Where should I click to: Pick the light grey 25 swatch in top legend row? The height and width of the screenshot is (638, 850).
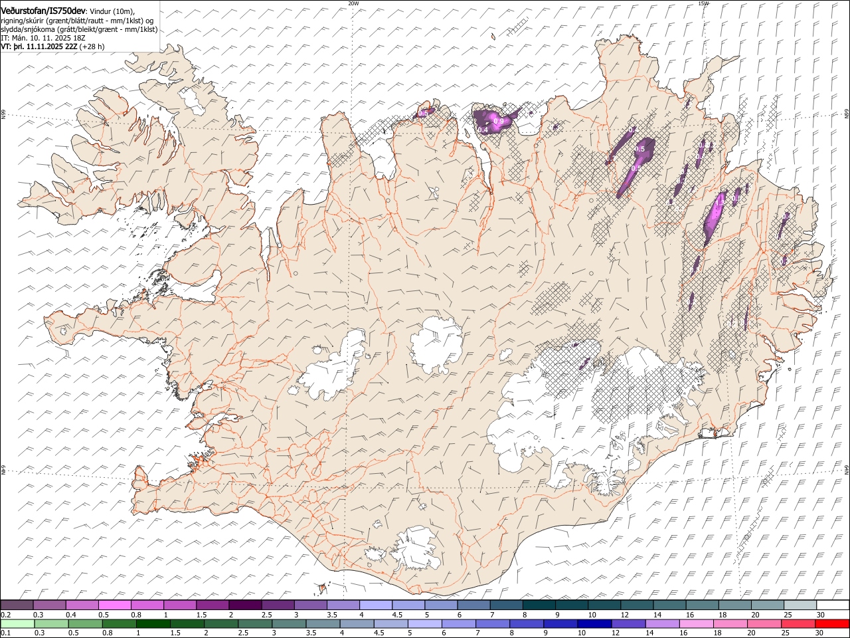pyautogui.click(x=800, y=605)
